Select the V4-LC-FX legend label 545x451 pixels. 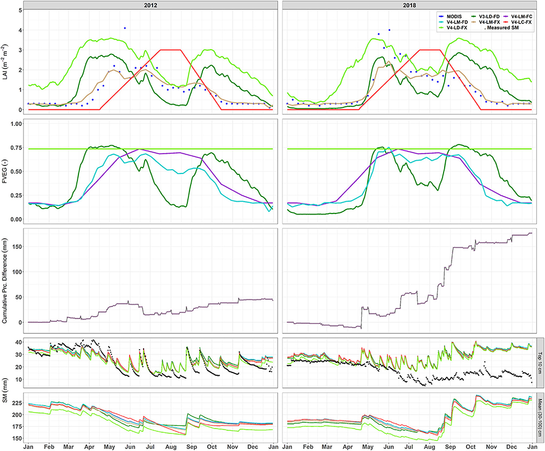522,22
